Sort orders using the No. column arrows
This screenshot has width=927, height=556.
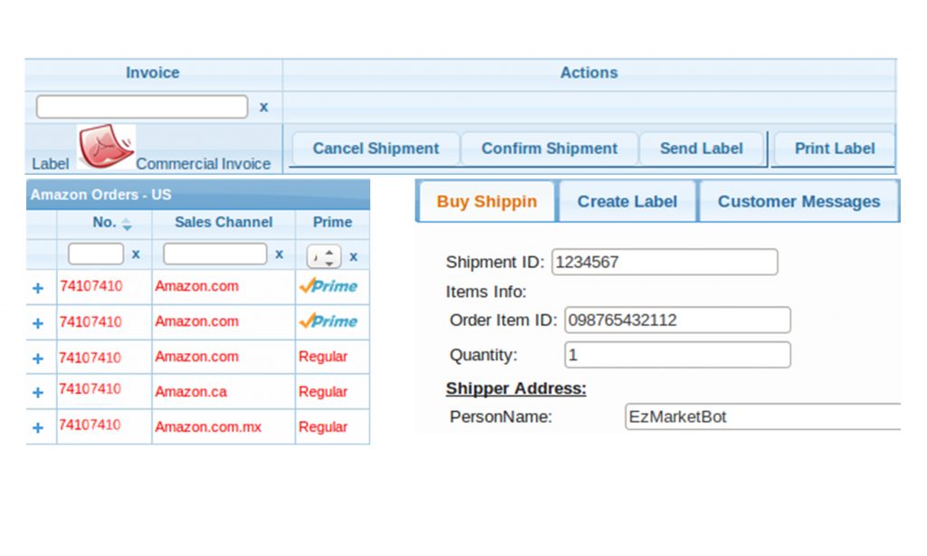(x=127, y=225)
